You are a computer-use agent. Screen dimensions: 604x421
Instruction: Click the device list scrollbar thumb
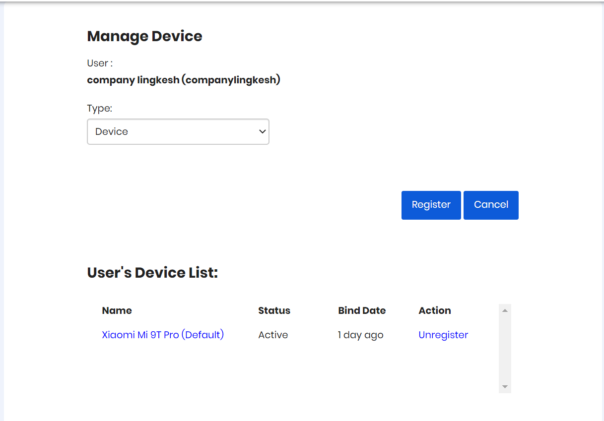[504, 347]
